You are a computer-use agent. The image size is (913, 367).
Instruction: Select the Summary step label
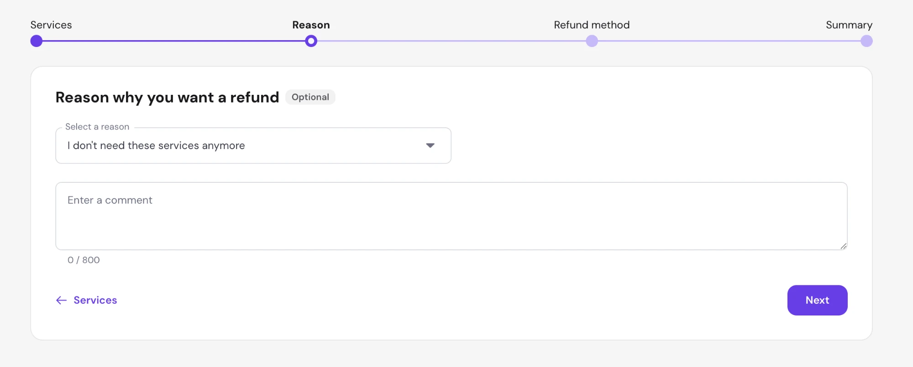[849, 25]
